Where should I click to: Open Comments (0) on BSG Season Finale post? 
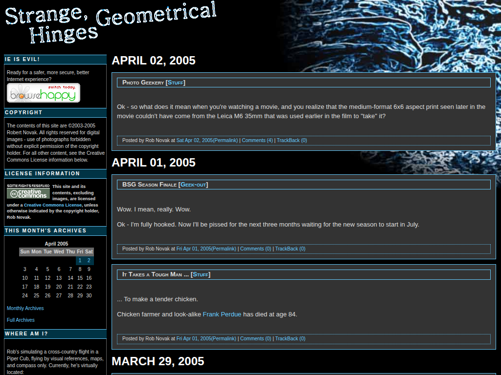[255, 249]
